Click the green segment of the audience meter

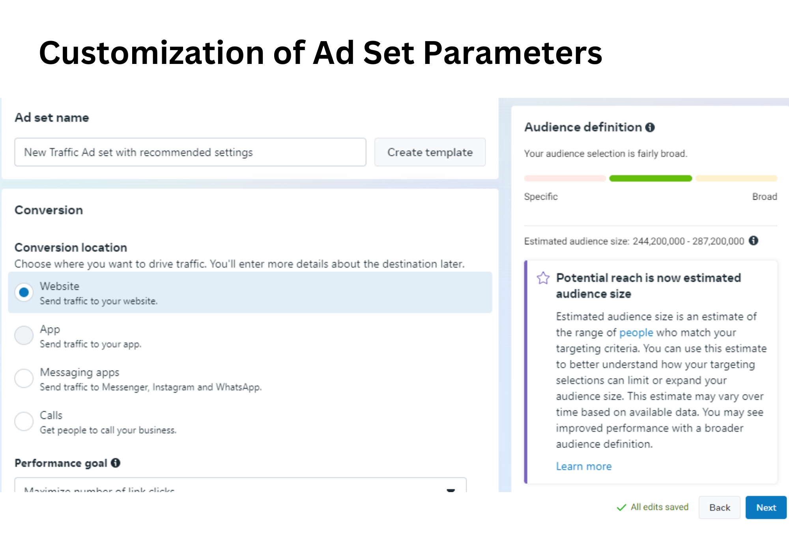coord(651,178)
